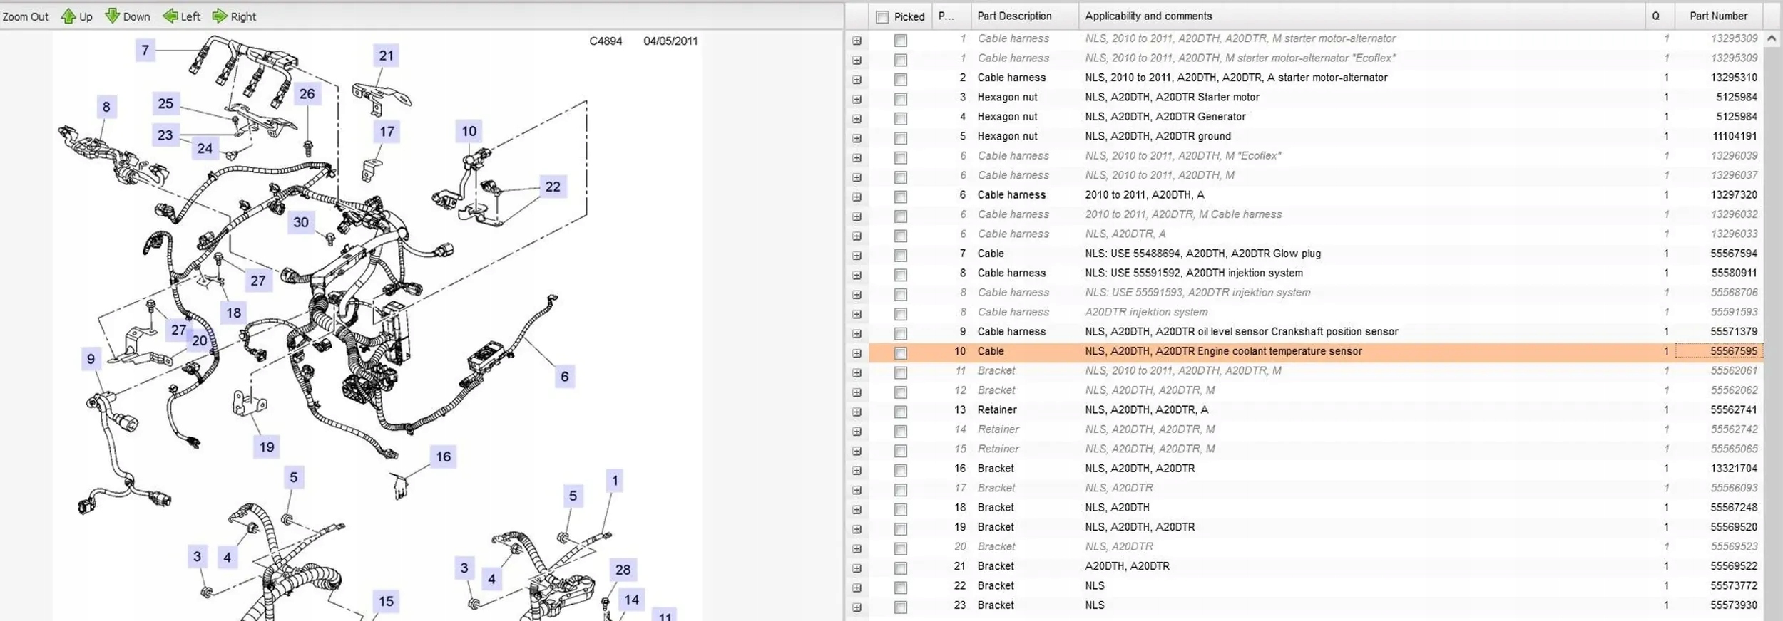The image size is (1783, 621).
Task: Select part number cell 13296032
Action: coord(1734,214)
